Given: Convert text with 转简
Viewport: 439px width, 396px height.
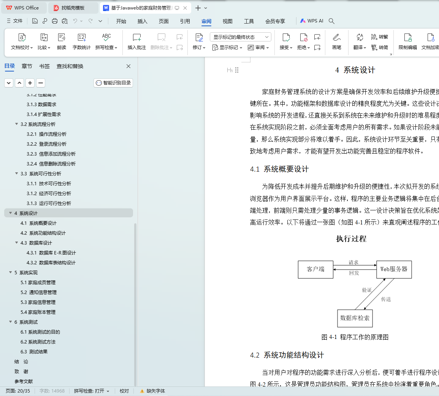Looking at the screenshot, I should (380, 48).
